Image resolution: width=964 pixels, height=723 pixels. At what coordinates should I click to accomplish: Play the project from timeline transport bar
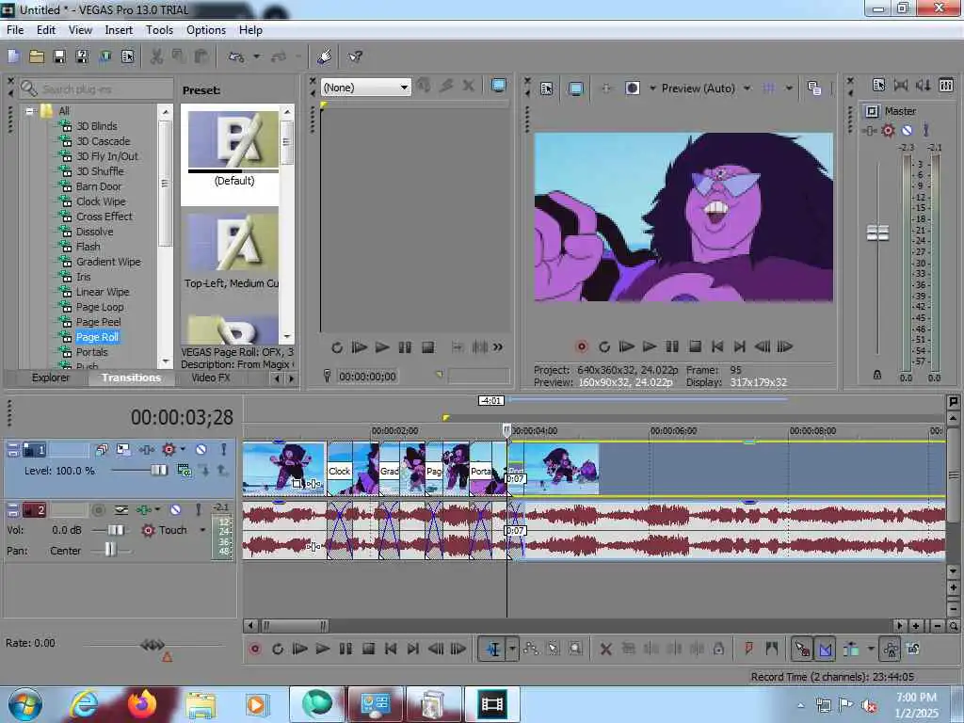pyautogui.click(x=323, y=649)
